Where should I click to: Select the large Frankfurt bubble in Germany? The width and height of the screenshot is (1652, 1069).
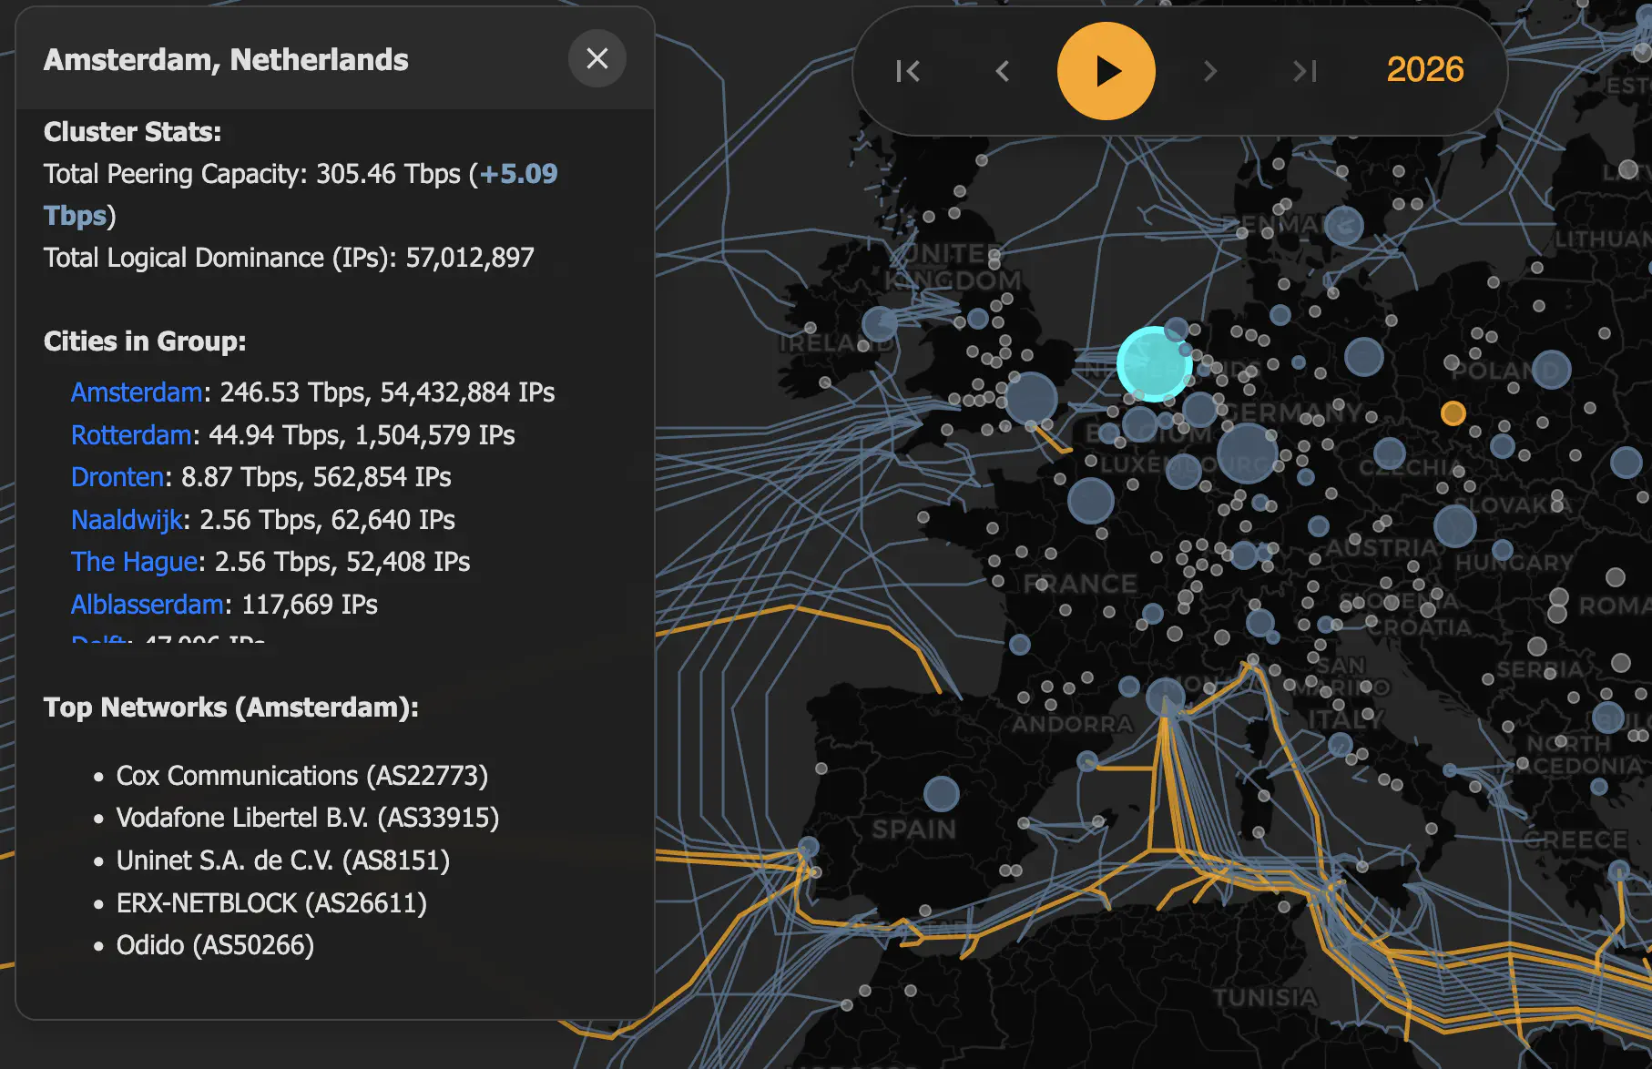tap(1246, 453)
